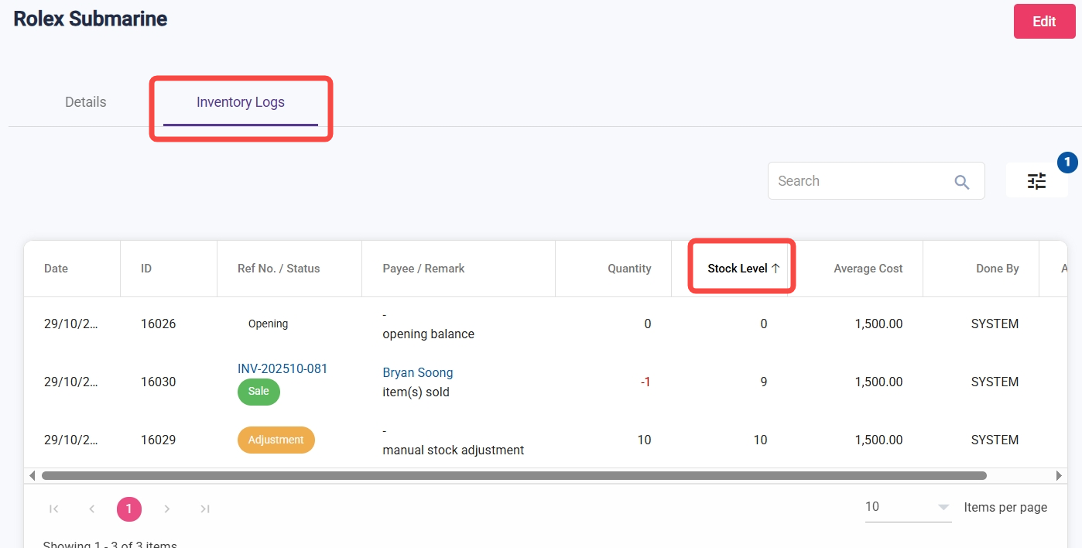
Task: Open the Inventory Logs tab
Action: (241, 102)
